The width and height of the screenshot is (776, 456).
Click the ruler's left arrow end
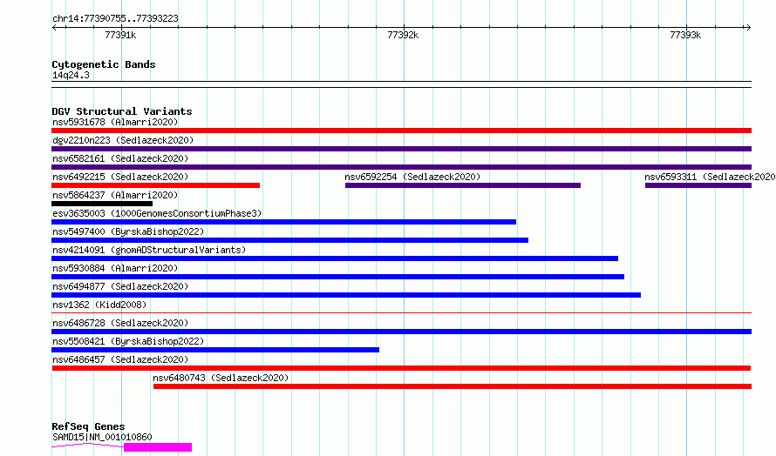point(54,28)
